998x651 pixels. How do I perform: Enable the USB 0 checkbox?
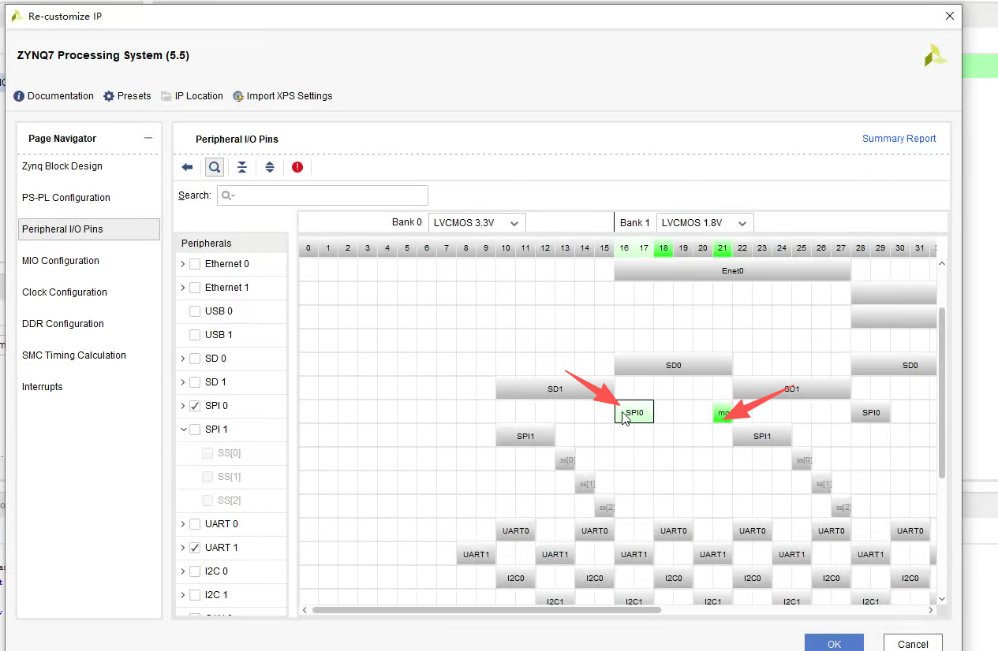point(195,311)
